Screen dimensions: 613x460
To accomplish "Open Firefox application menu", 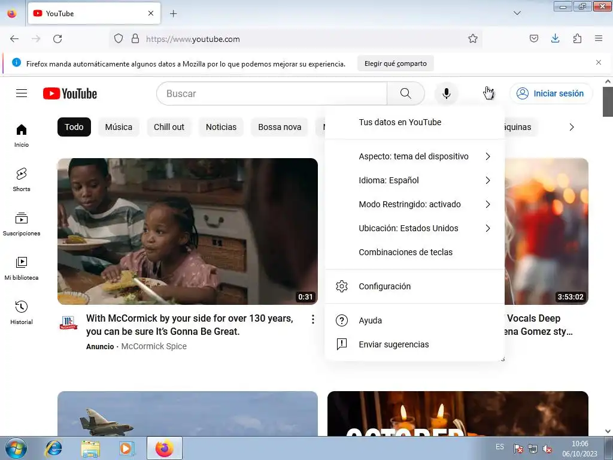I will [599, 38].
